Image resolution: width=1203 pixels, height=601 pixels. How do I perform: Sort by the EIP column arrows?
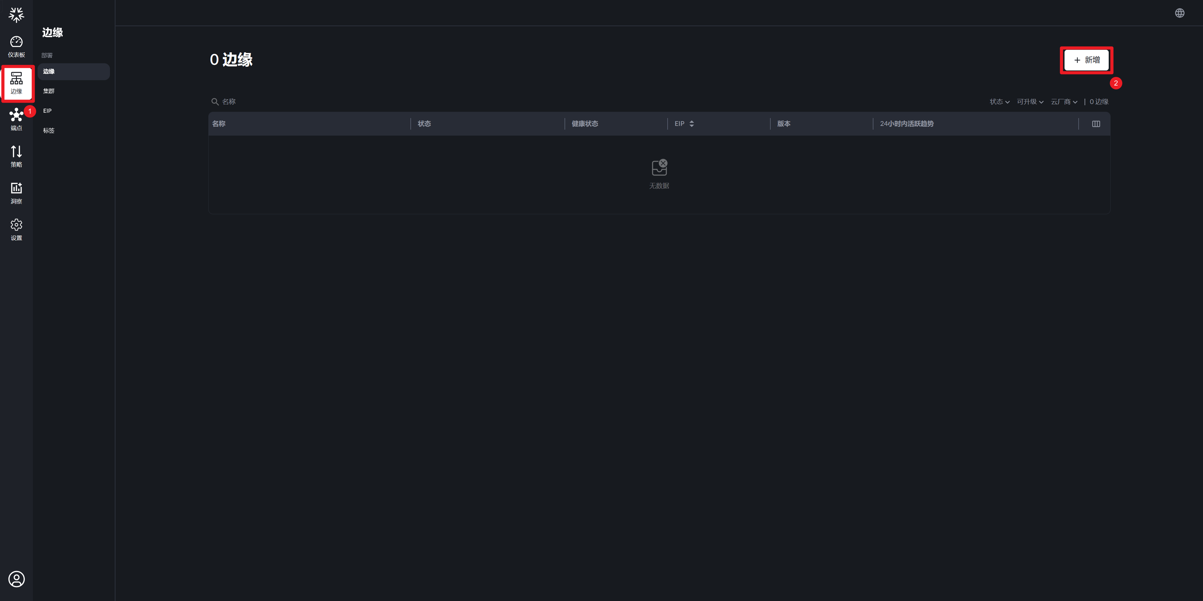tap(692, 124)
